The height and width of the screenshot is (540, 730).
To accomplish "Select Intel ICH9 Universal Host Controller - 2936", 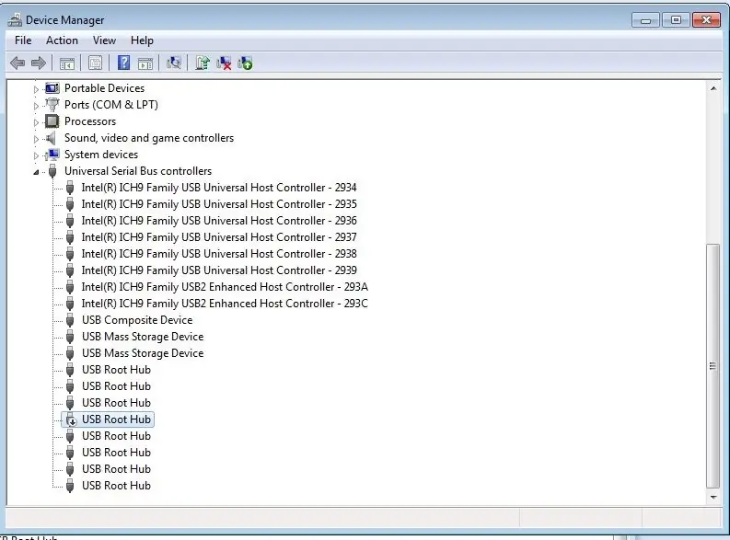I will 219,221.
